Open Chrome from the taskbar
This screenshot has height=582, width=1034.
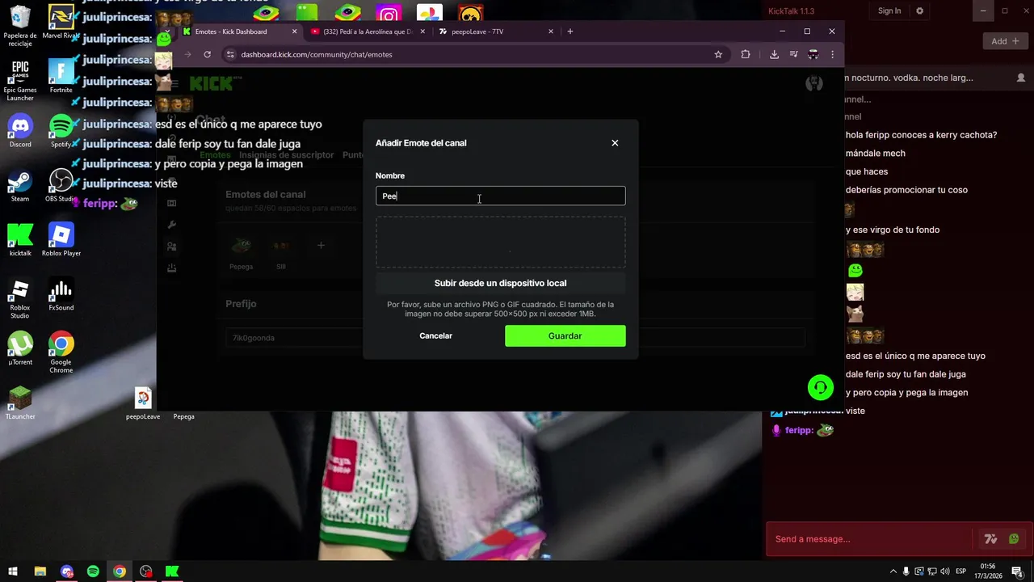[120, 571]
